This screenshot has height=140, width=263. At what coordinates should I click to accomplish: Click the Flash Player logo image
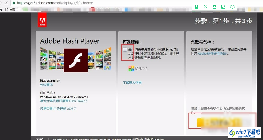76,60
